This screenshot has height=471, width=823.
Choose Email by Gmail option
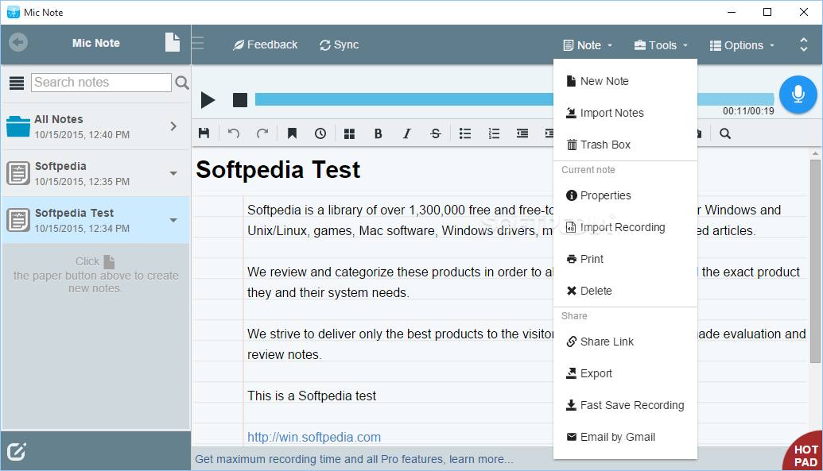[x=625, y=437]
